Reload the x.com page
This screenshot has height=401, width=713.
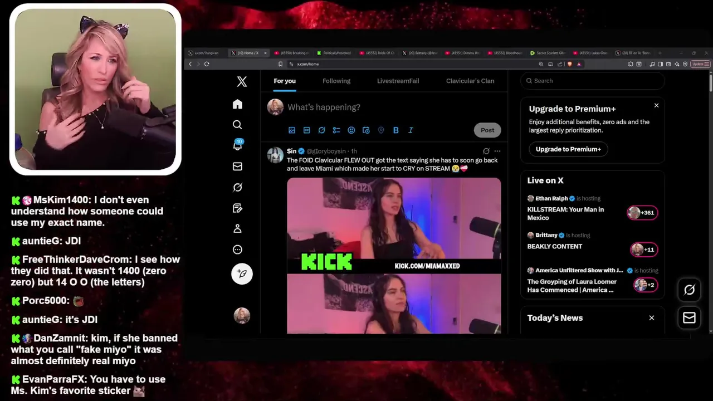tap(207, 64)
